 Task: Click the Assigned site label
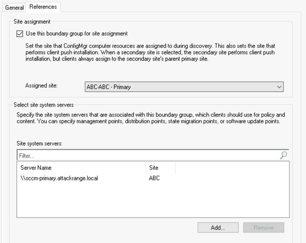click(41, 86)
